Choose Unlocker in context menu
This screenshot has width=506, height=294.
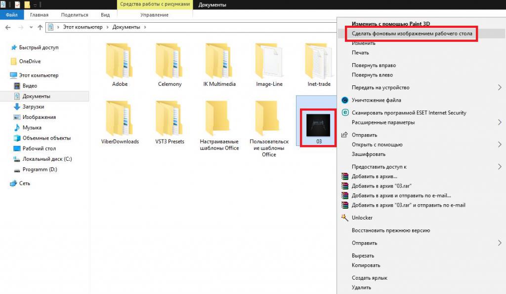click(362, 218)
